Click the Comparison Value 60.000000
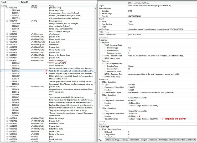197x143 pixels. point(132,101)
